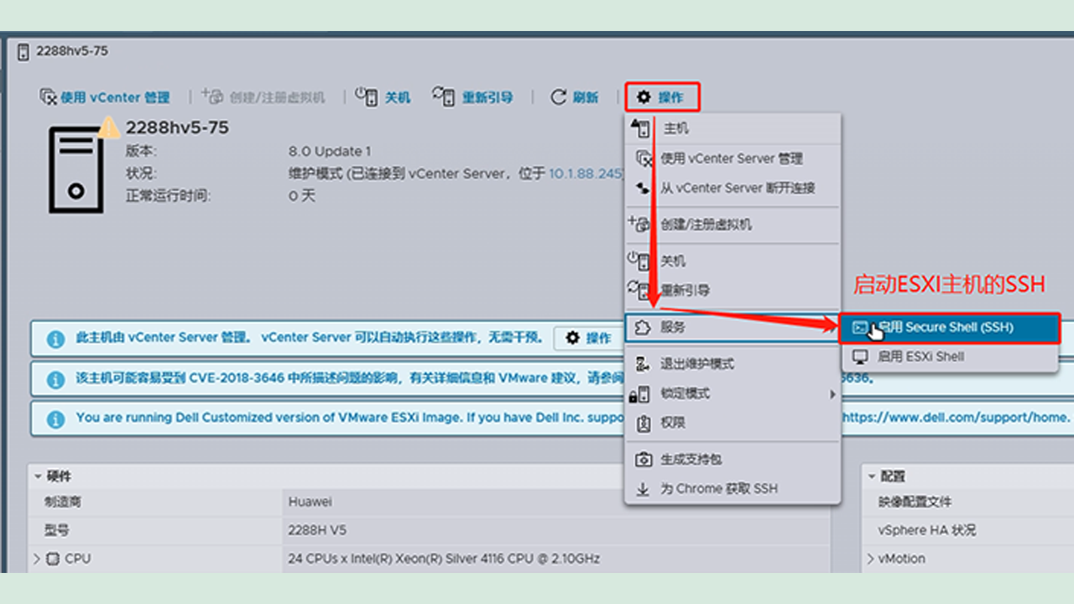Image resolution: width=1074 pixels, height=604 pixels.
Task: Click the 使用 vCenter 管理 toolbar icon
Action: (x=49, y=97)
